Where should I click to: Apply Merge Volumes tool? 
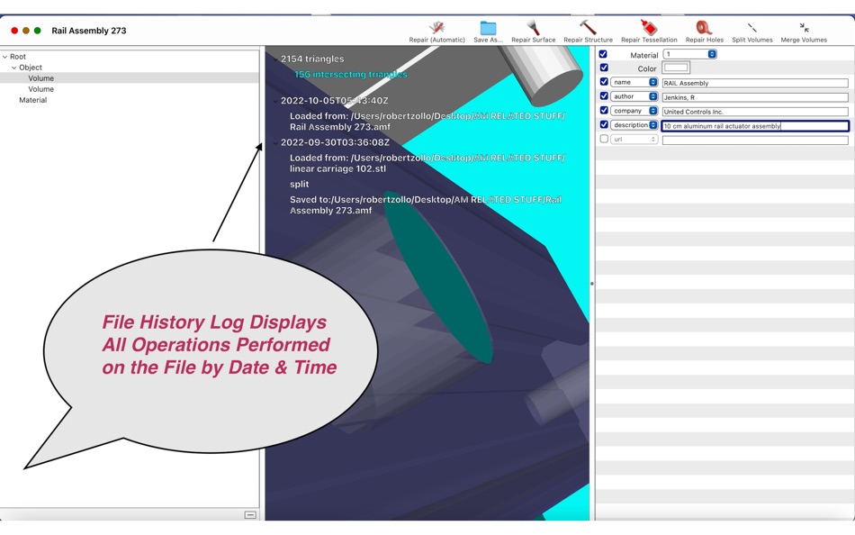804,32
